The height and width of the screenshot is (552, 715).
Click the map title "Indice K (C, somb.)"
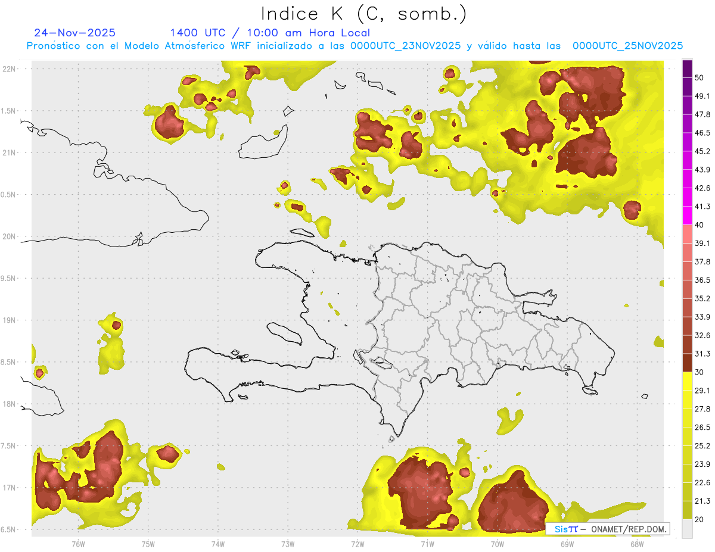point(363,14)
